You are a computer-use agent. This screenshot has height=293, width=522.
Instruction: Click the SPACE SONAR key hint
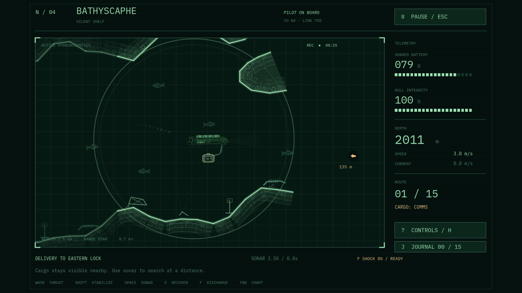coord(138,283)
